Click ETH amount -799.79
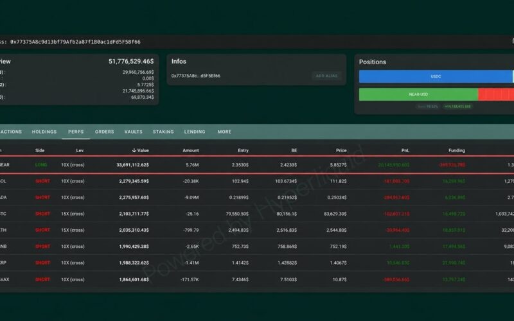514x321 pixels. [x=191, y=230]
